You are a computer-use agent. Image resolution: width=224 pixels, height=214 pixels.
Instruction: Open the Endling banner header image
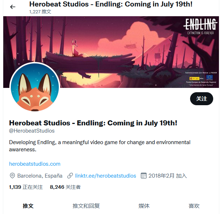111,52
